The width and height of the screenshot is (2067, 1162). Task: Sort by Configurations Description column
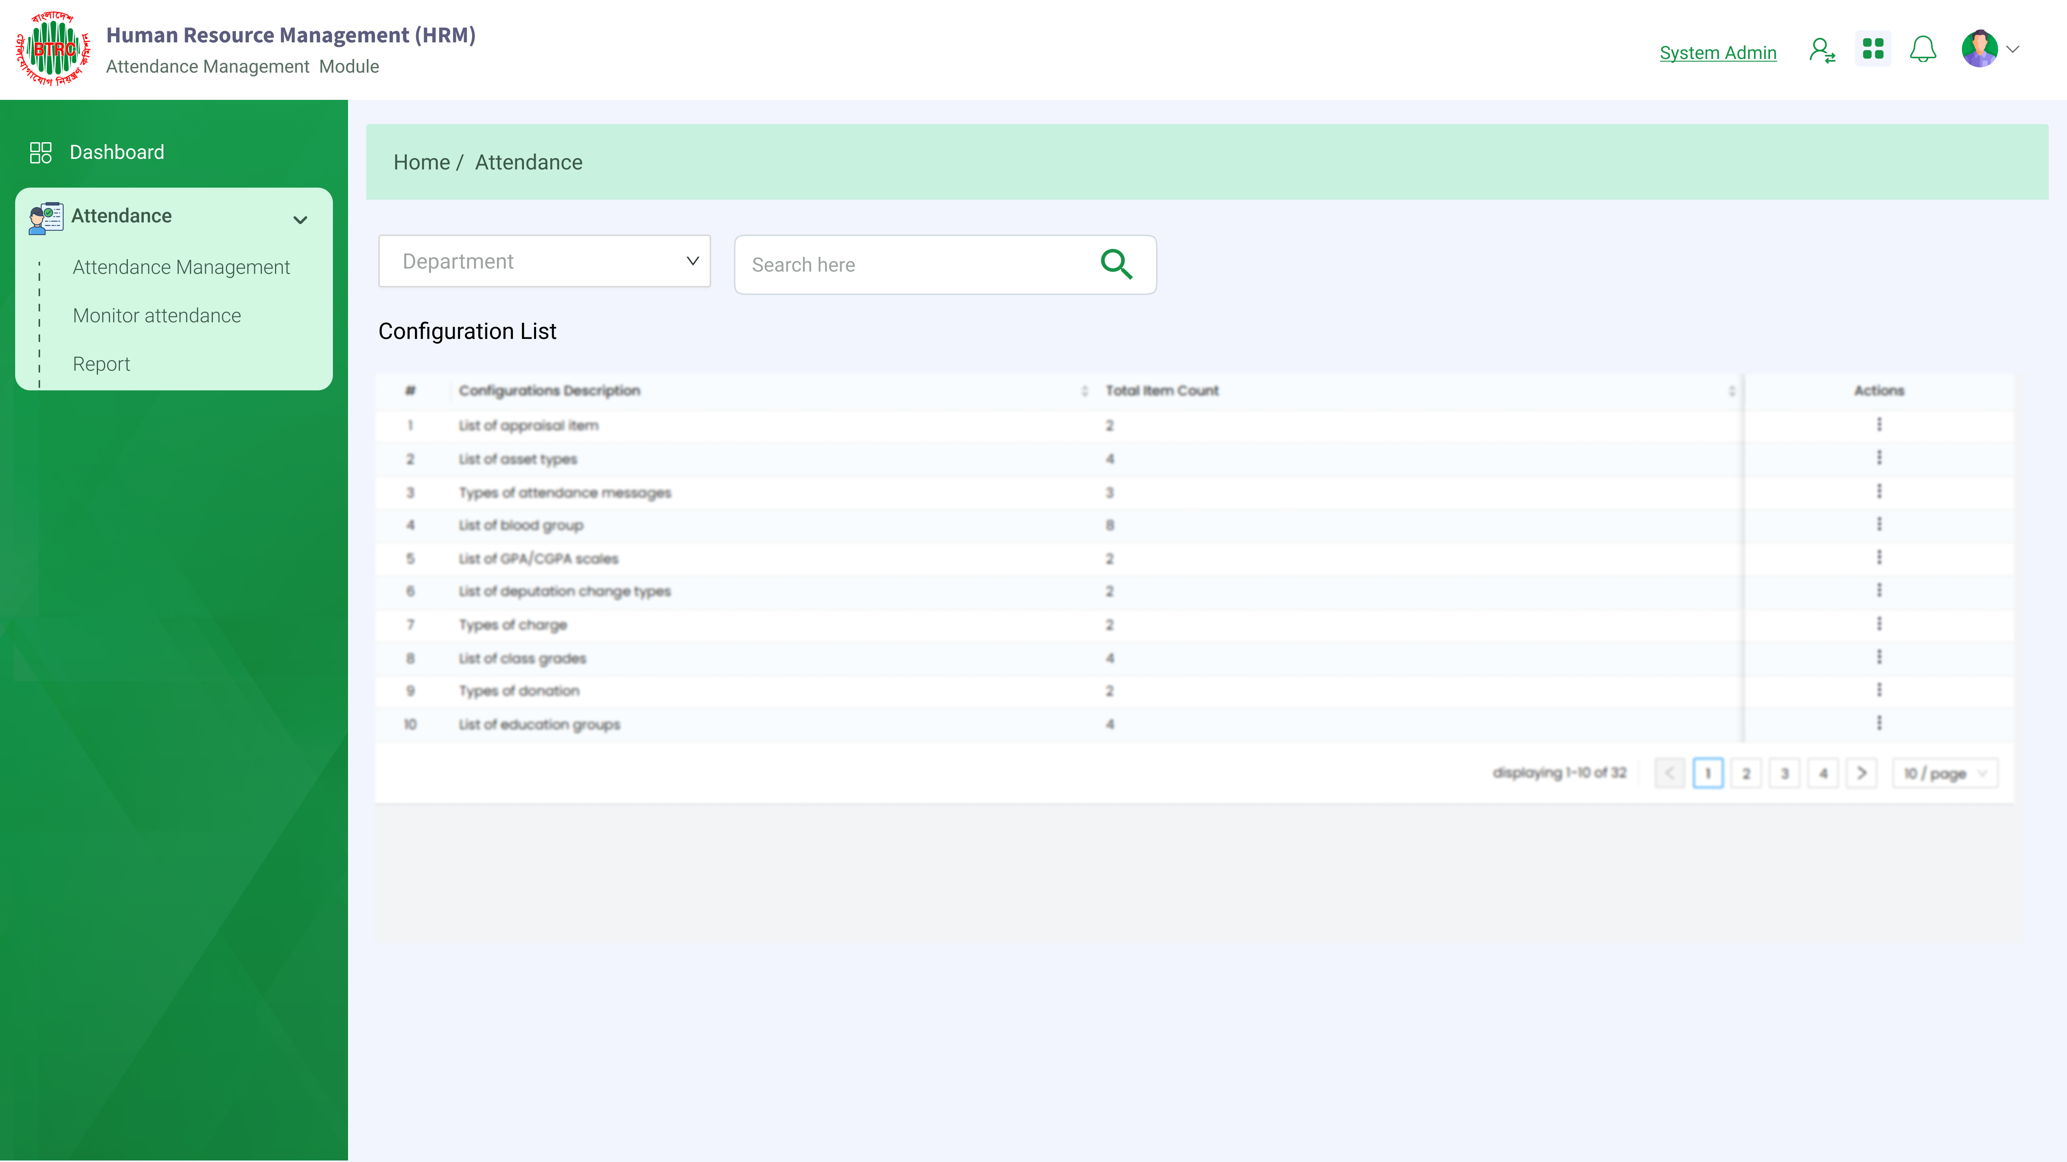click(x=1084, y=391)
